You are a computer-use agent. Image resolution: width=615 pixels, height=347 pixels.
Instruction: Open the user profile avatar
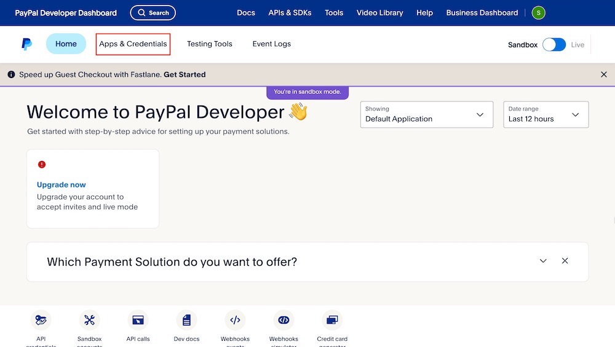539,13
